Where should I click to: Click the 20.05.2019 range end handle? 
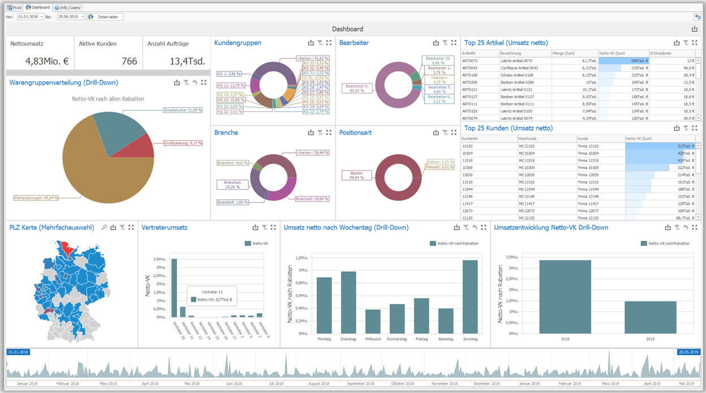pos(688,352)
